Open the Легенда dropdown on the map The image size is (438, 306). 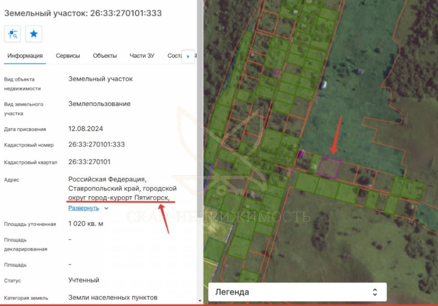tap(297, 292)
